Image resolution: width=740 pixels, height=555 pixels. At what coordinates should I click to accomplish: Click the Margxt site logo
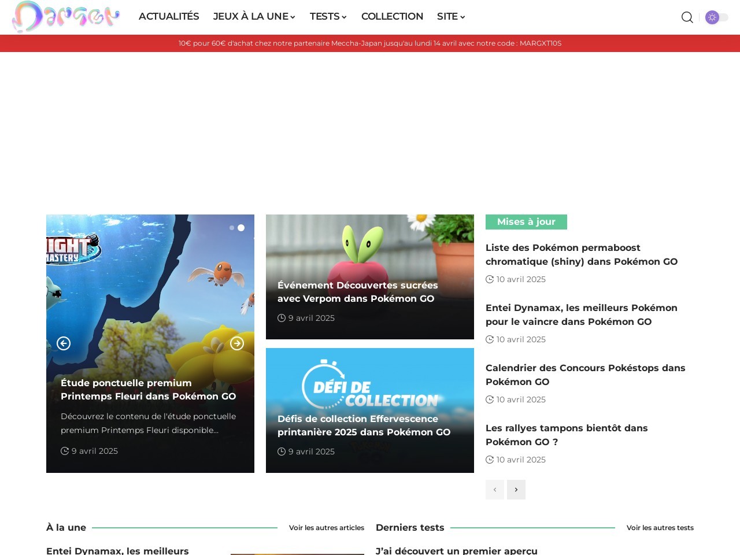(x=66, y=17)
